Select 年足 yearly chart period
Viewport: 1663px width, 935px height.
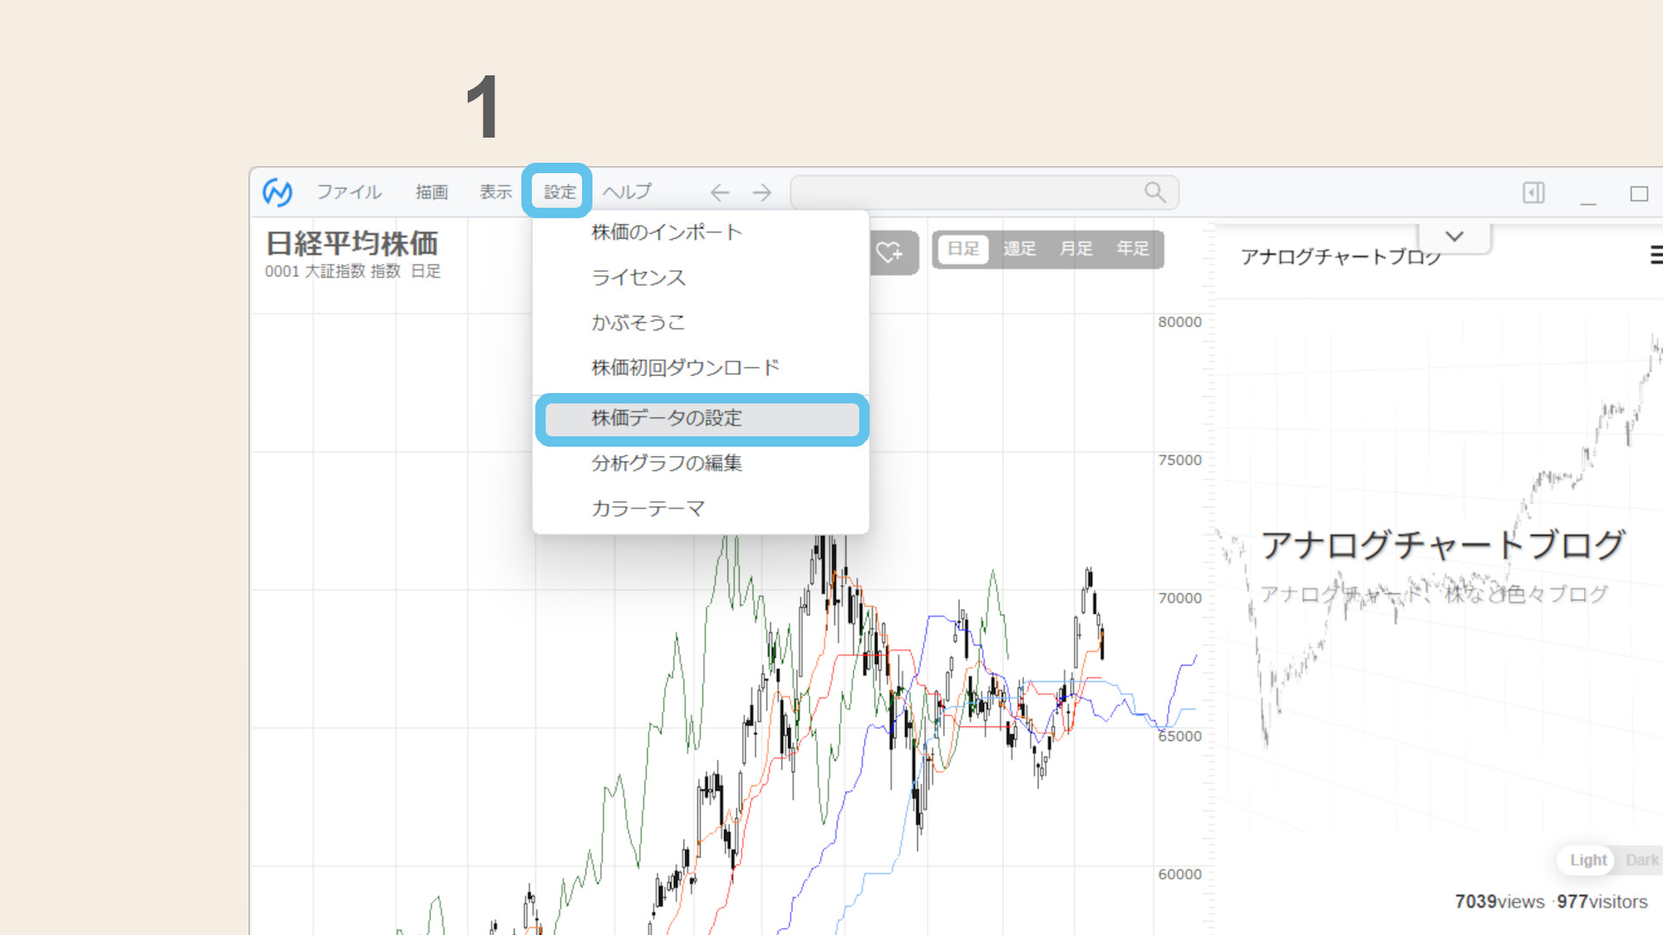pos(1132,249)
